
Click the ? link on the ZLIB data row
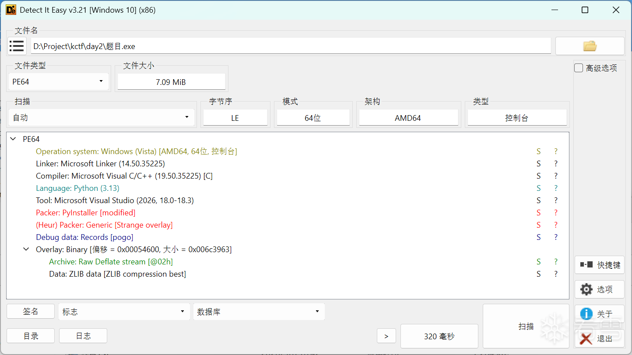click(x=556, y=274)
